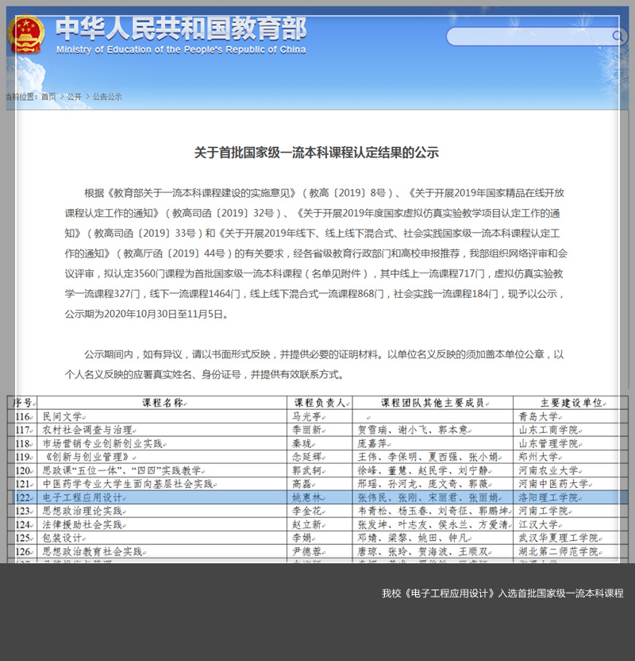Go to the 公开 breadcrumb
Viewport: 635px width, 661px height.
point(75,97)
